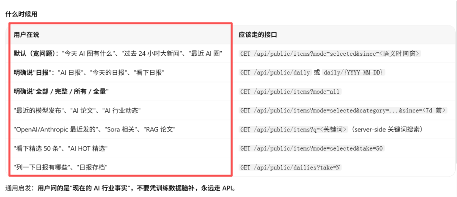Image resolution: width=457 pixels, height=197 pixels.
Task: Click the "最近的模型发布" row text
Action: point(77,111)
